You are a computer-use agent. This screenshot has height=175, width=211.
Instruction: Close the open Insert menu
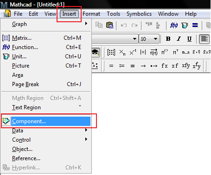69,14
